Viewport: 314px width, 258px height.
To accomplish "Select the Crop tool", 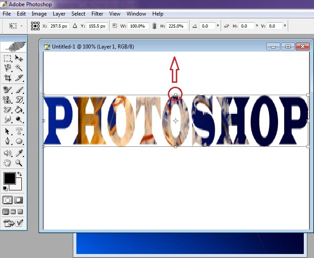I will click(8, 78).
